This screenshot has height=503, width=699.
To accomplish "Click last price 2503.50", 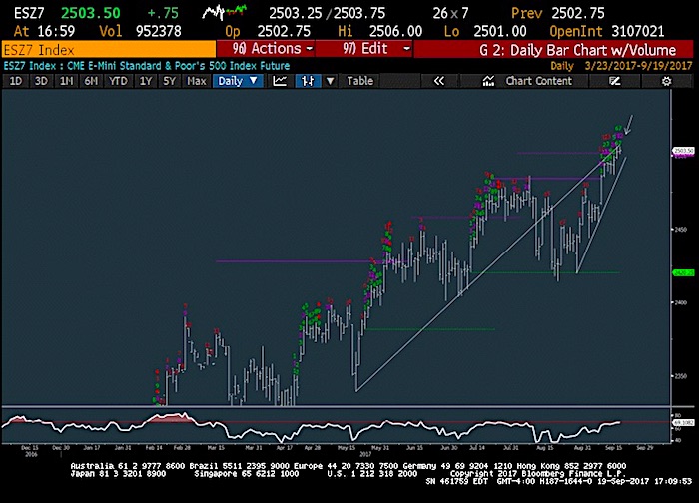I will coord(91,13).
